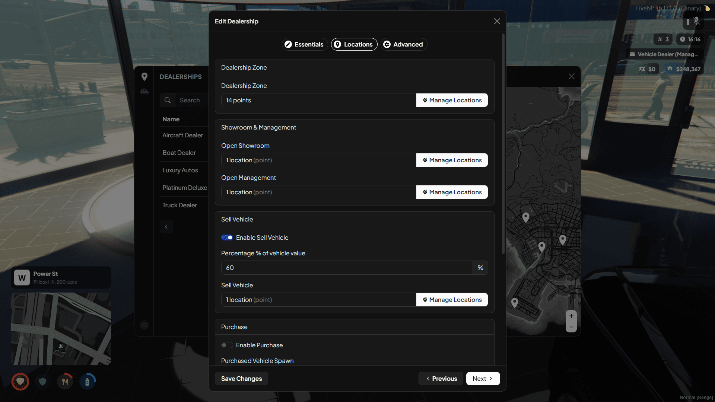Open the Advanced tab
Viewport: 715px width, 402px height.
tap(403, 44)
